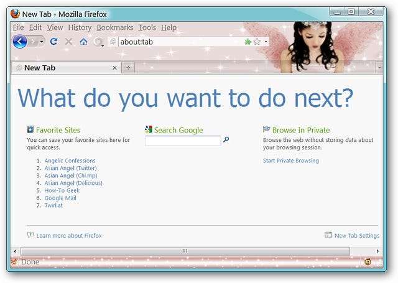The image size is (398, 283).
Task: Click the Favorite Sites heading
Action: (x=58, y=130)
